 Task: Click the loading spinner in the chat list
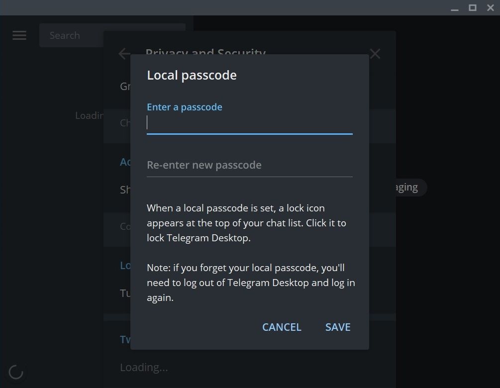click(x=16, y=372)
